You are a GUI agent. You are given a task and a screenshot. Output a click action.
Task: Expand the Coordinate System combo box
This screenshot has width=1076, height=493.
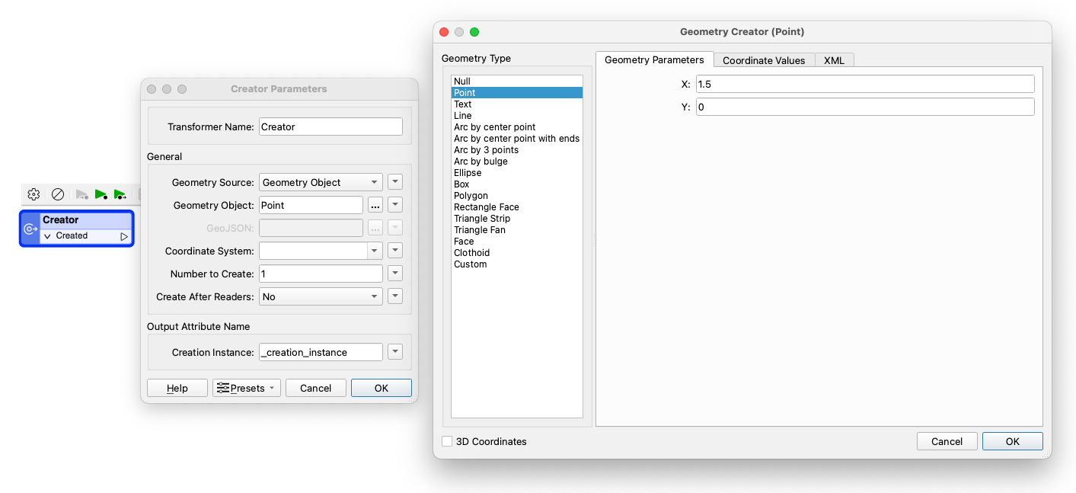point(374,251)
